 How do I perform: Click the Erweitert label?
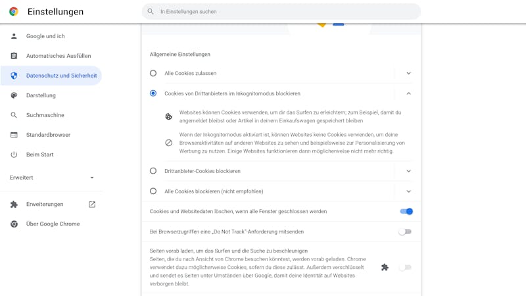22,178
